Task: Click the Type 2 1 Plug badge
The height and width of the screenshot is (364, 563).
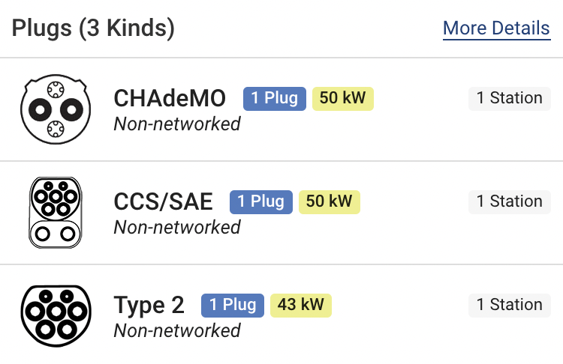Action: coord(233,306)
